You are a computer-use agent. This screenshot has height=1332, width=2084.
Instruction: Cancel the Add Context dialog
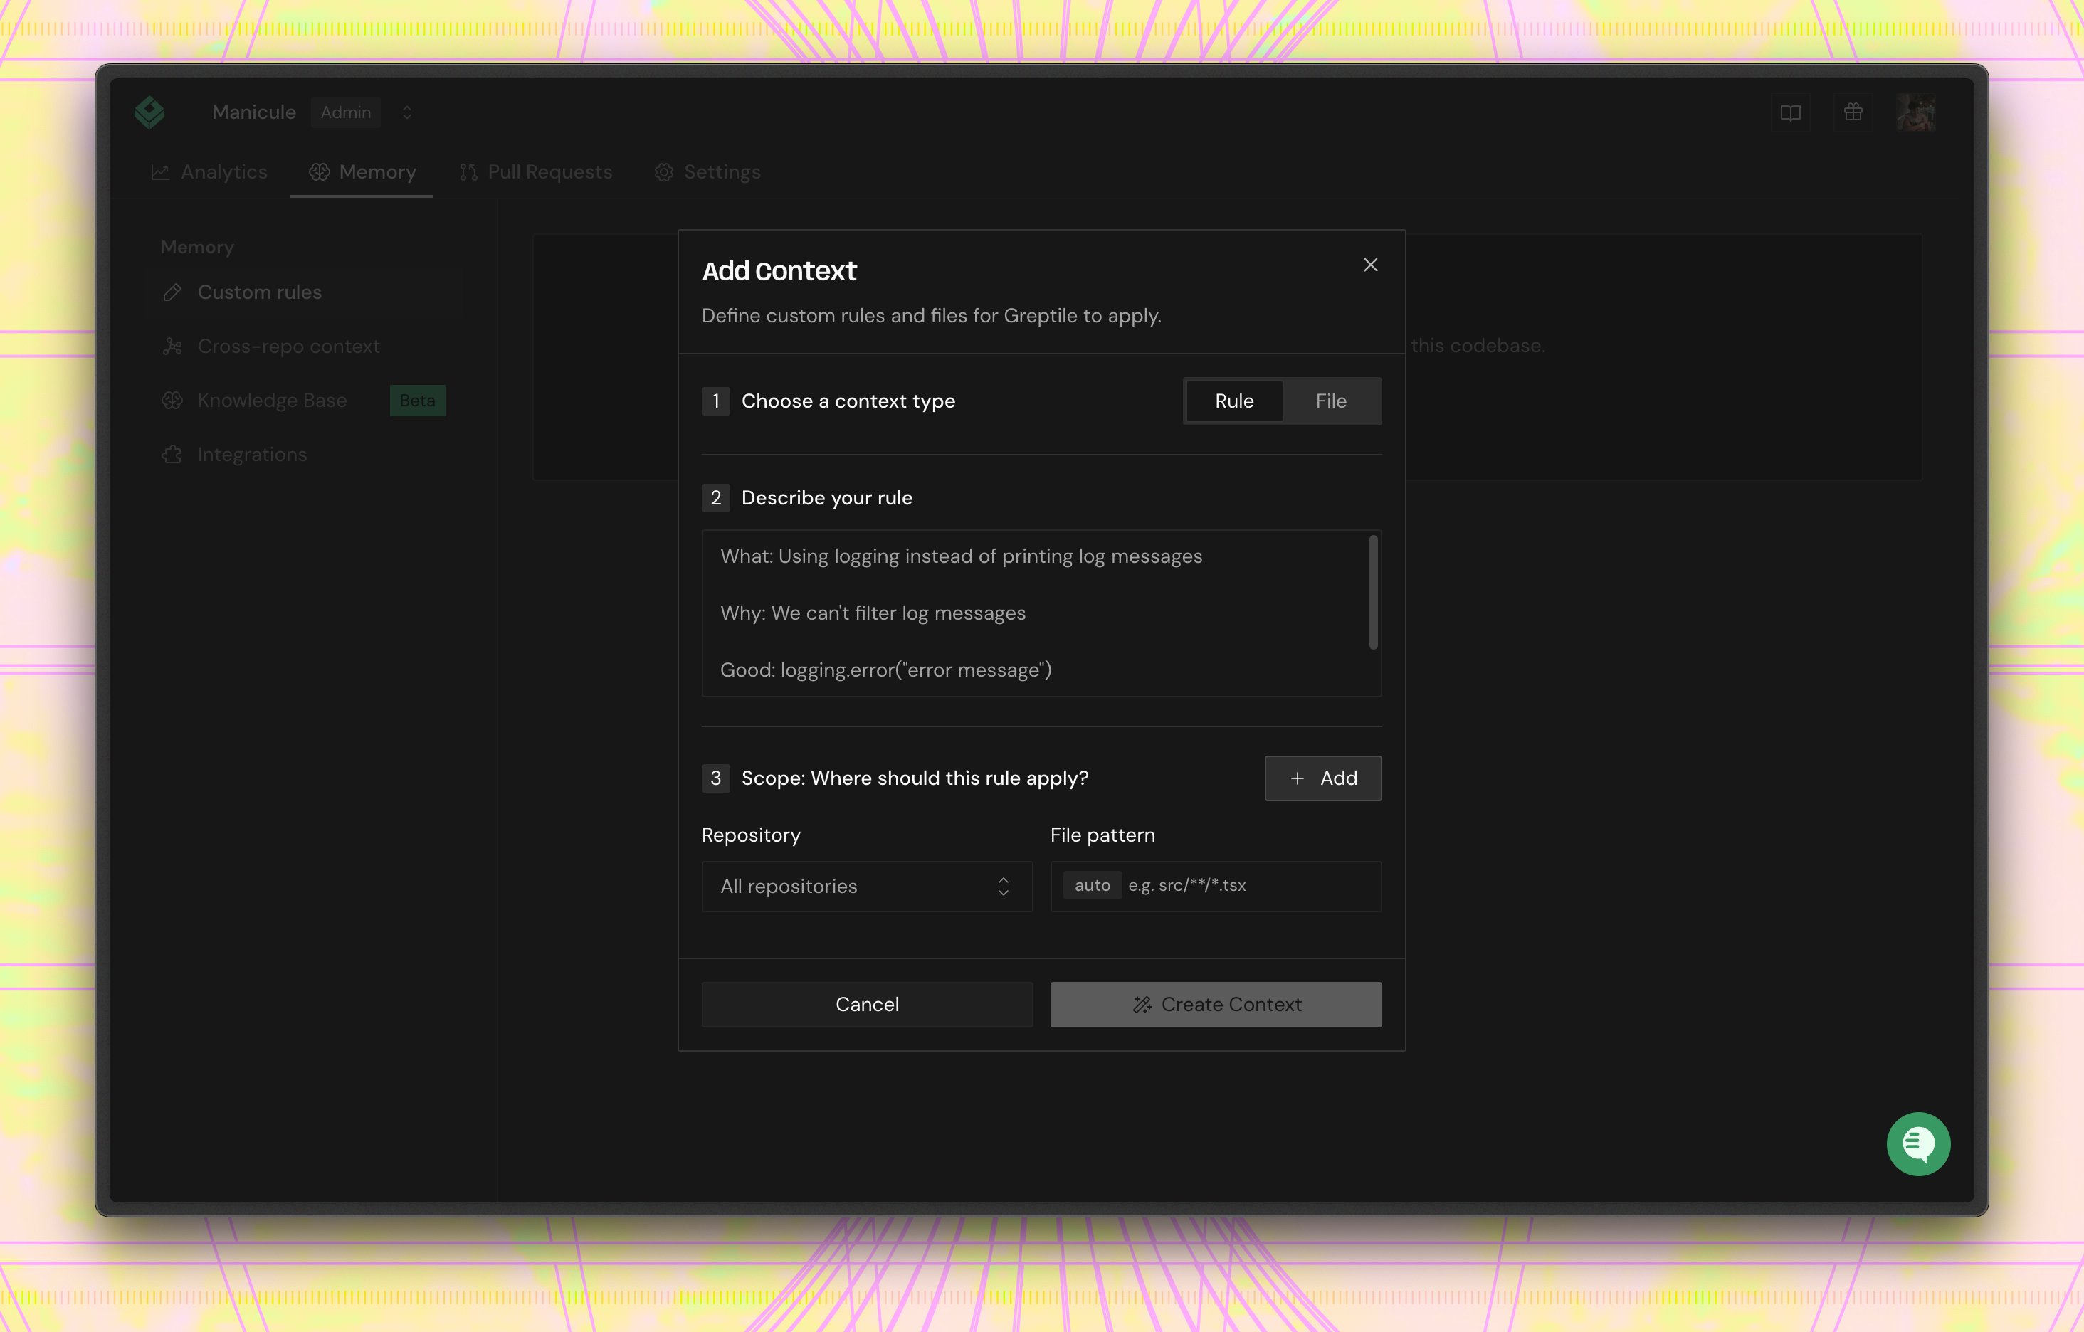click(x=867, y=1004)
